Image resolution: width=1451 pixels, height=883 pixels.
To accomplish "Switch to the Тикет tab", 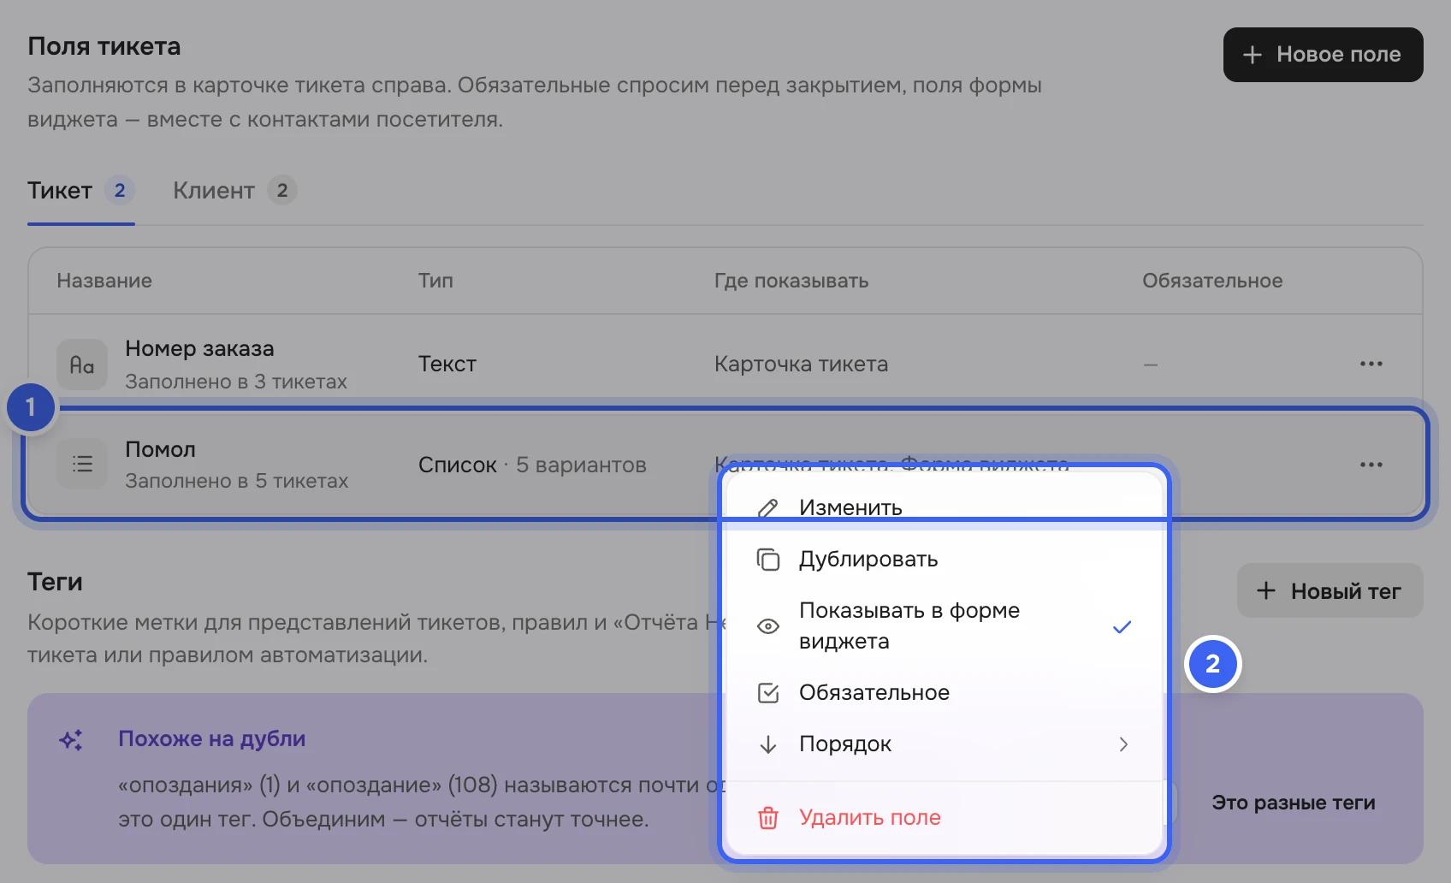I will [x=80, y=191].
